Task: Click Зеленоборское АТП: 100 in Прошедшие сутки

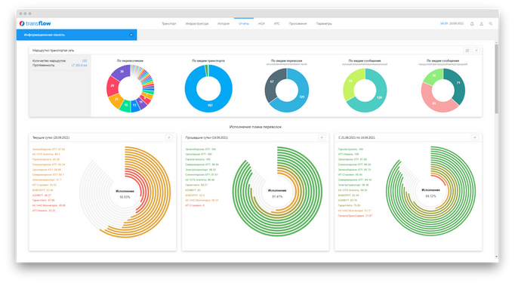Action: pos(200,149)
